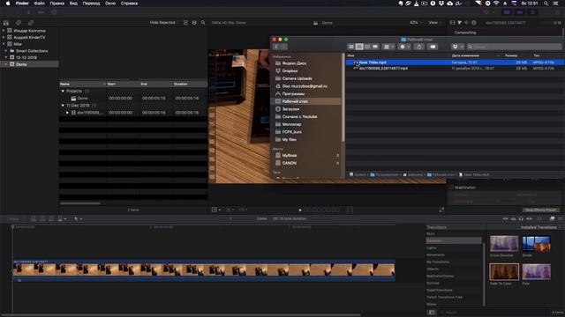
Task: Select the Divide transition thumbnail
Action: (x=536, y=244)
